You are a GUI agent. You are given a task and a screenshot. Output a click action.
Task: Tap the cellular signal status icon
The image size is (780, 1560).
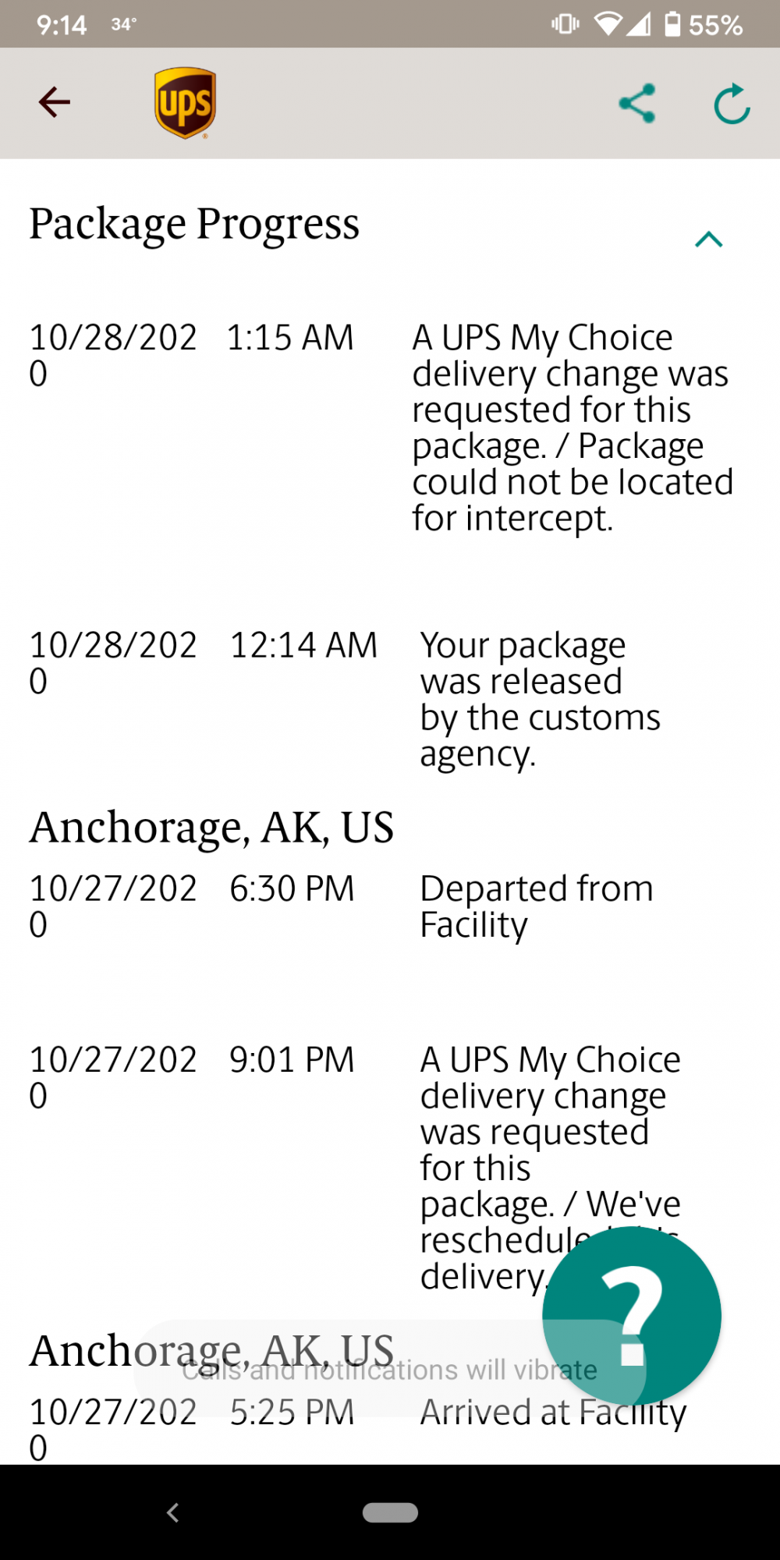pos(639,24)
